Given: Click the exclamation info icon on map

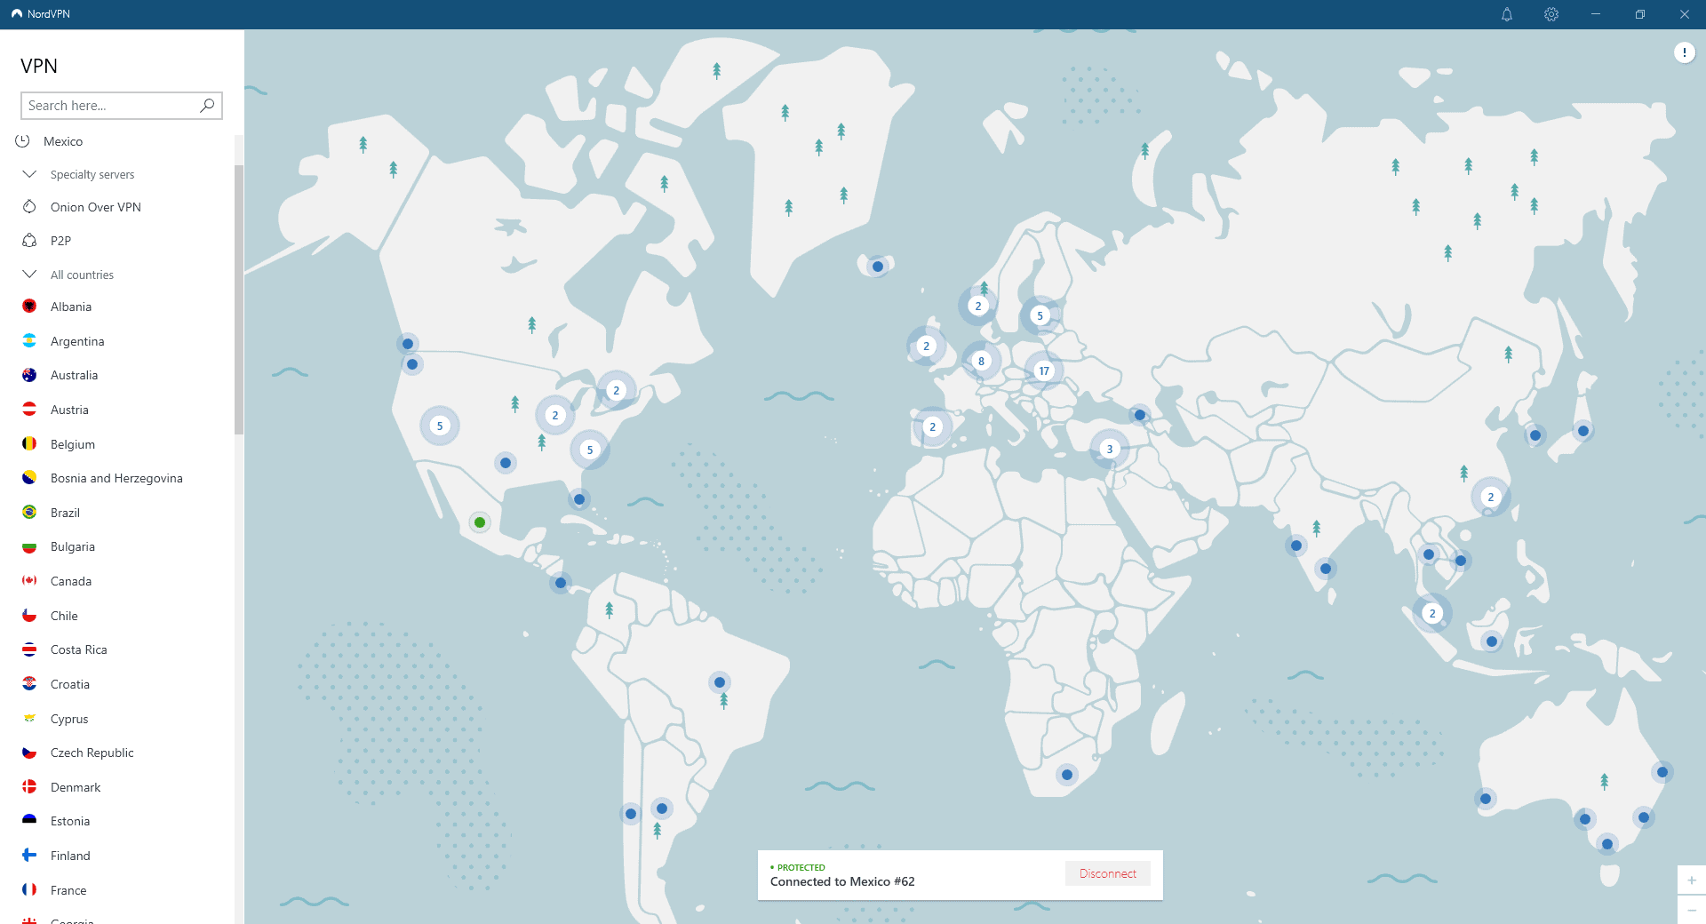Looking at the screenshot, I should (1684, 52).
